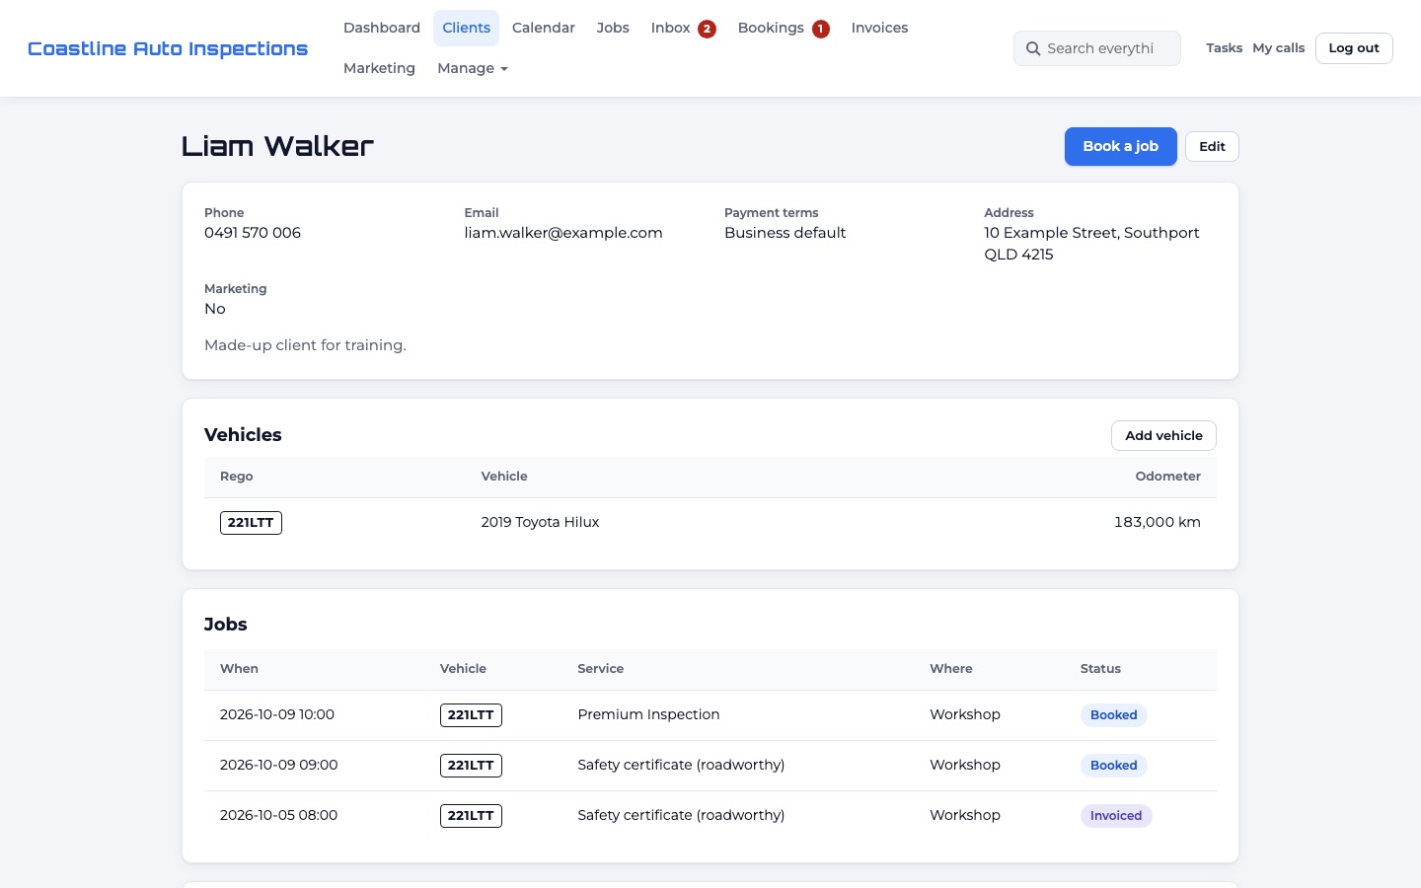Click rego tag on the 2026-10-05 job
This screenshot has width=1421, height=888.
(x=471, y=816)
